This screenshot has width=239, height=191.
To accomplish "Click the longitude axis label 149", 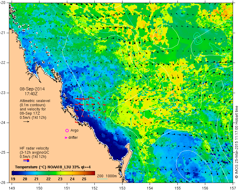I will pyautogui.click(x=12, y=188).
